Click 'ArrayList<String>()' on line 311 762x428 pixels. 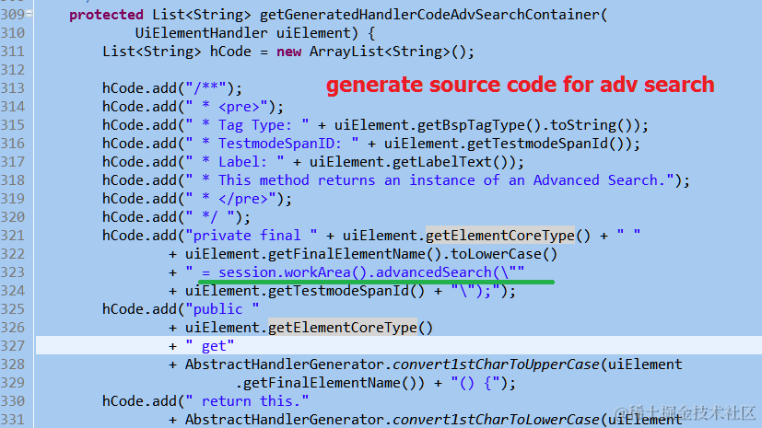tap(388, 52)
